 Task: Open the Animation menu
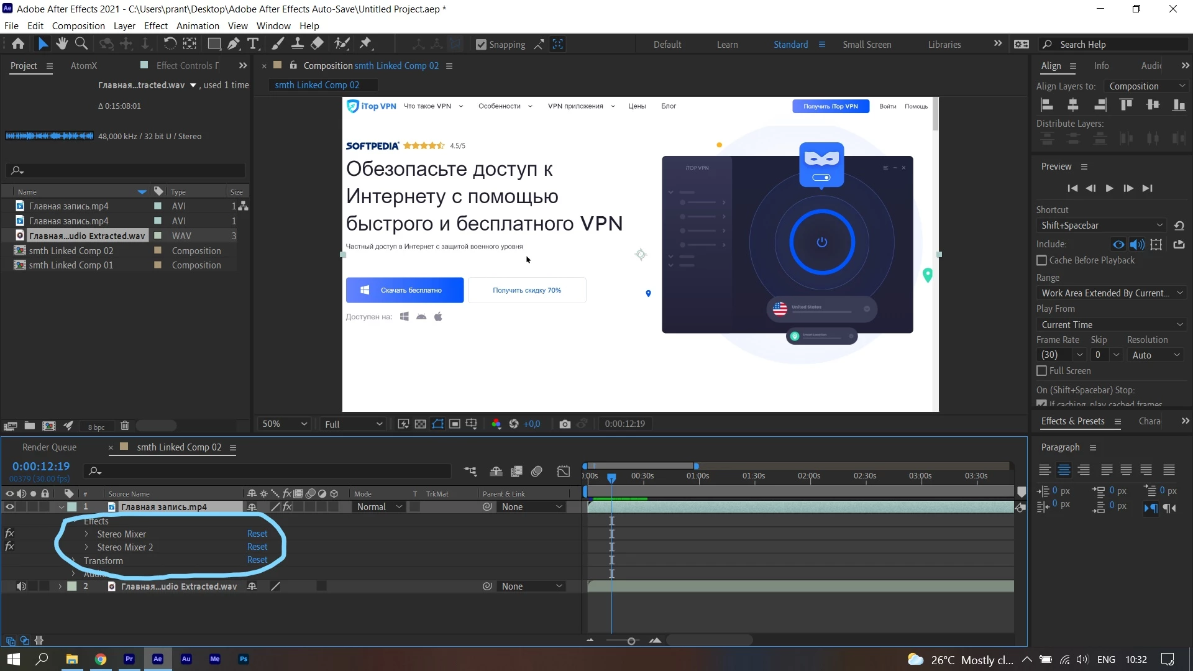click(198, 26)
